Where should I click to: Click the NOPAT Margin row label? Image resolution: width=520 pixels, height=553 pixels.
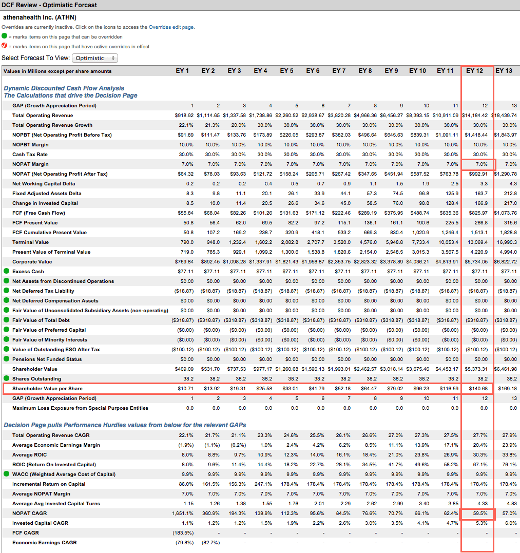(x=30, y=164)
